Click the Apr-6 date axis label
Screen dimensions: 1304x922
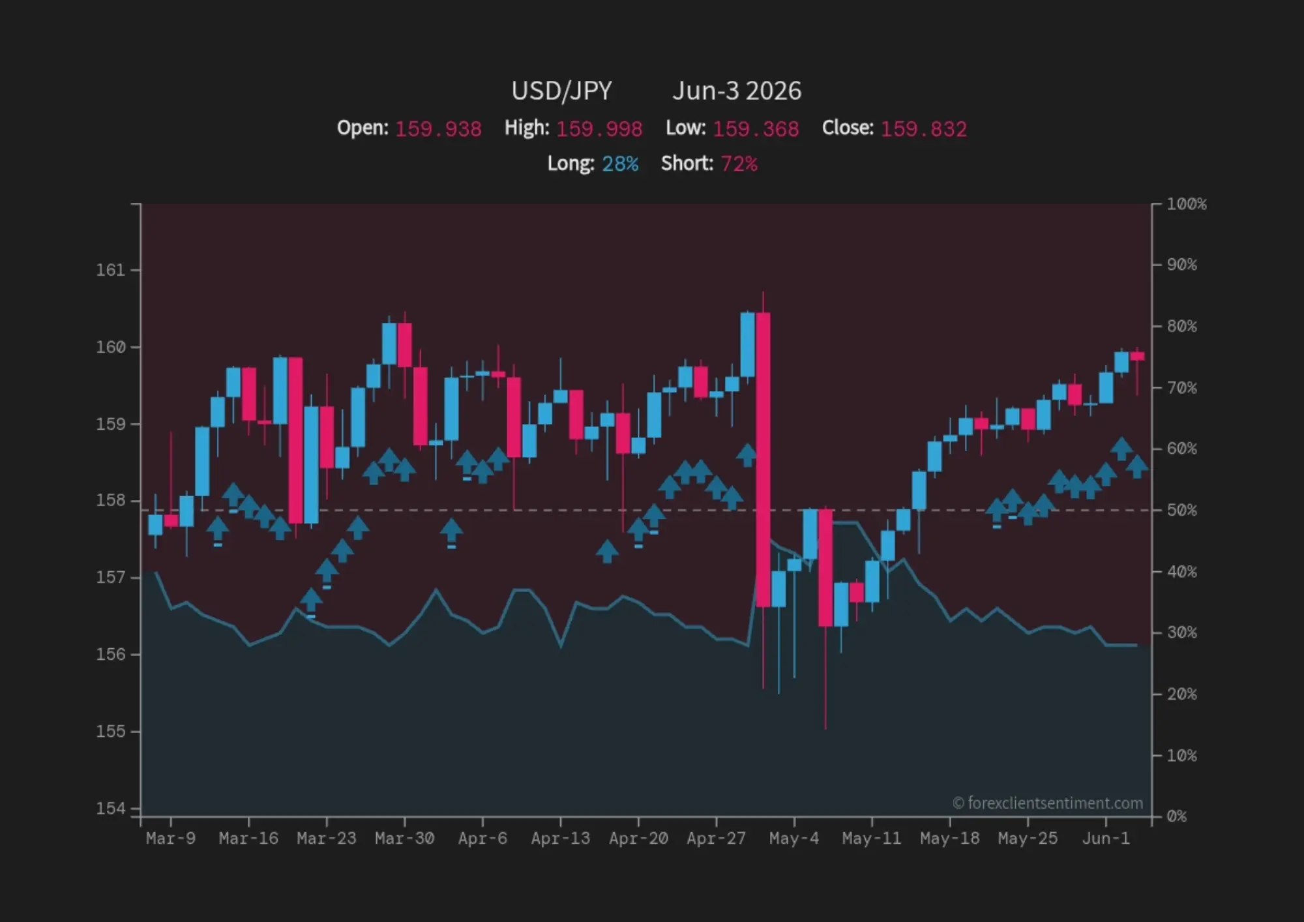pyautogui.click(x=482, y=839)
